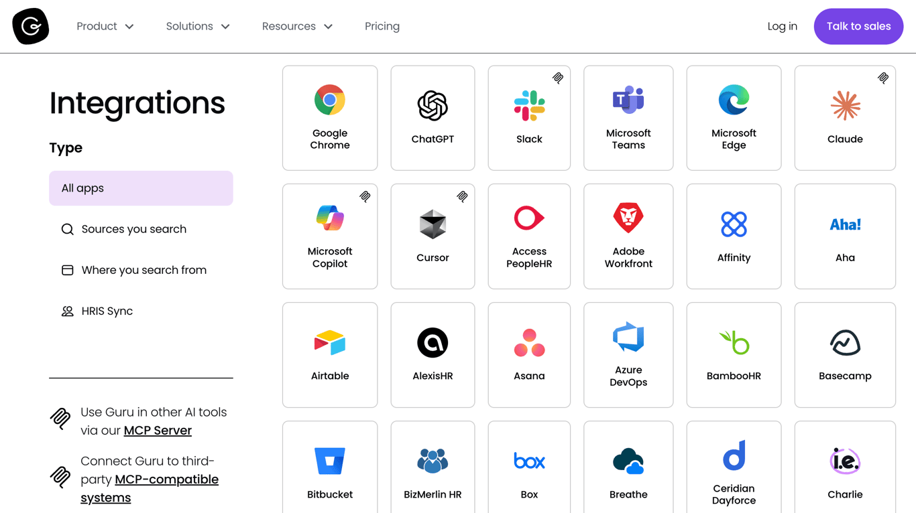Click the Azure DevOps label text
Viewport: 916px width, 513px height.
pyautogui.click(x=628, y=376)
